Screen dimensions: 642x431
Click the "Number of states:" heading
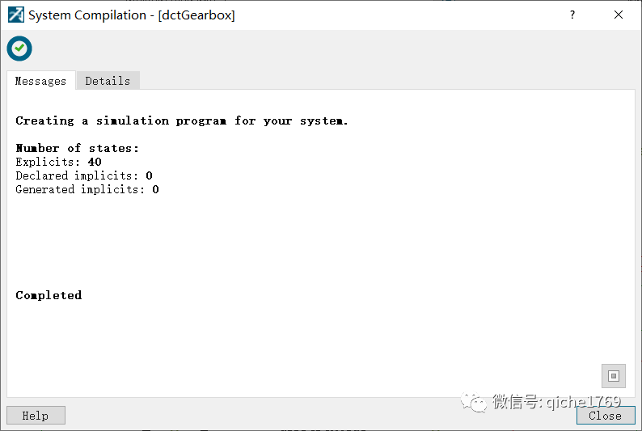78,148
